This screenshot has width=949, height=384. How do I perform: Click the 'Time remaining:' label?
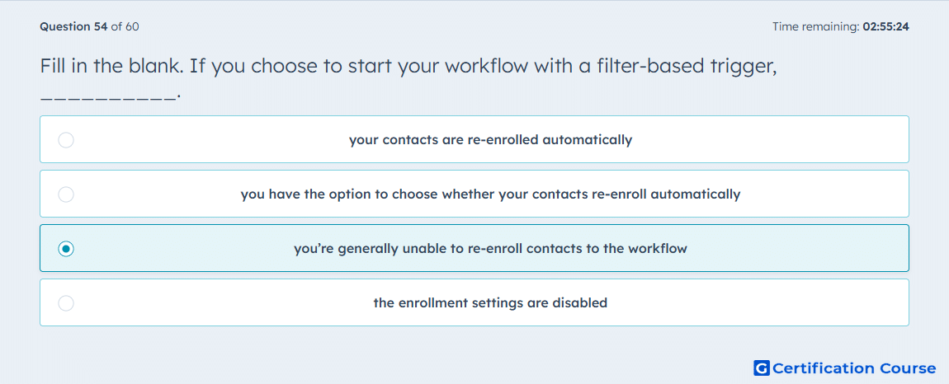click(x=816, y=26)
